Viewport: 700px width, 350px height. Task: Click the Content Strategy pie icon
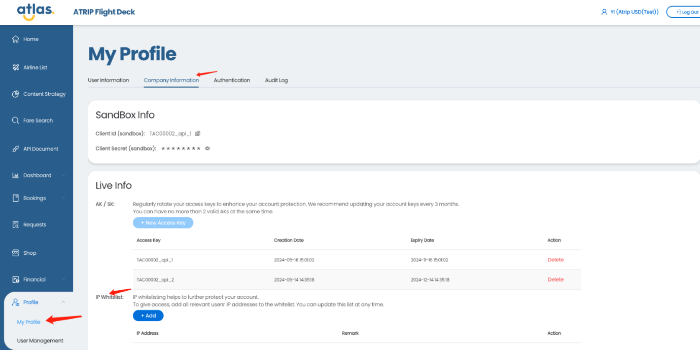pyautogui.click(x=16, y=94)
